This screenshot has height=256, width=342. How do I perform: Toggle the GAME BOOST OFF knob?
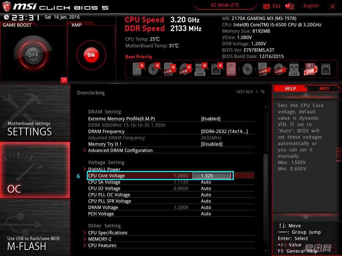click(33, 55)
